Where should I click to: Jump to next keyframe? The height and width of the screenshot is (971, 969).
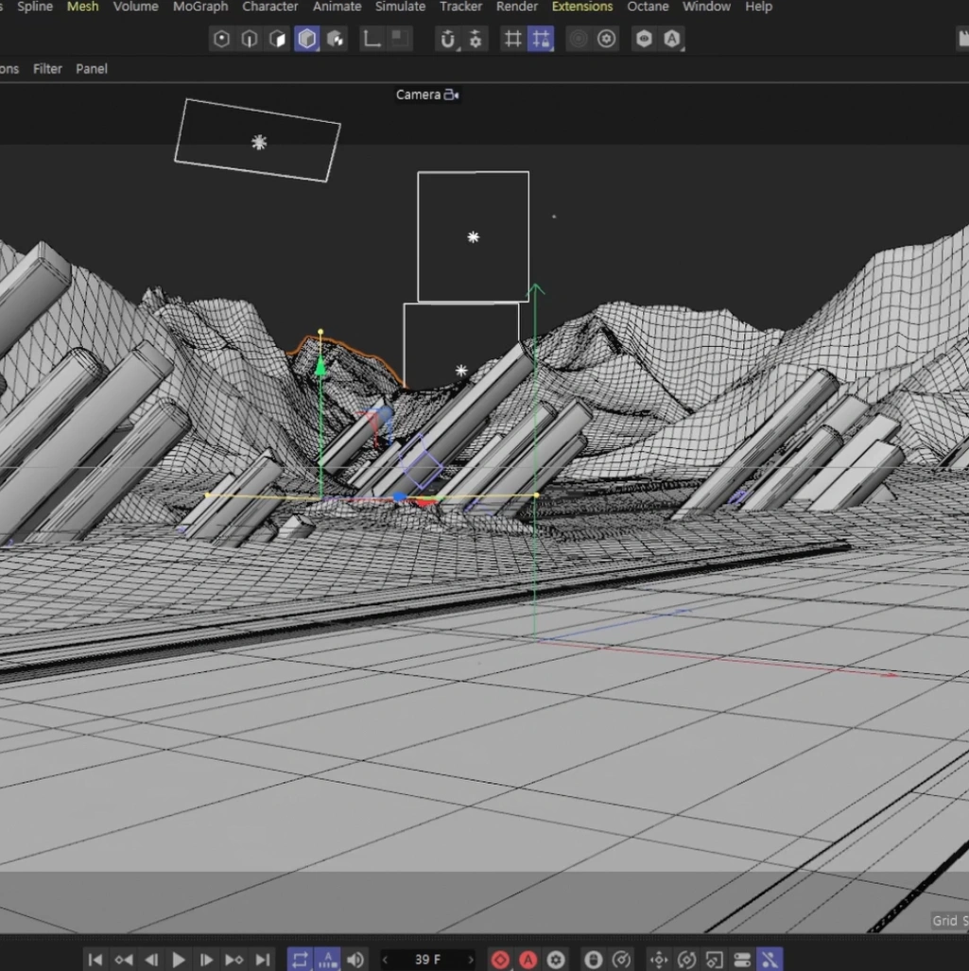click(234, 960)
